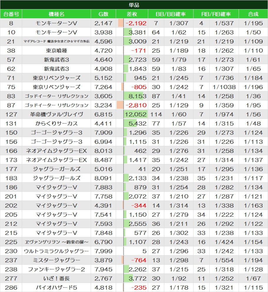The image size is (268, 292).
Task: Click the 機種名 column header
Action: [x=56, y=14]
